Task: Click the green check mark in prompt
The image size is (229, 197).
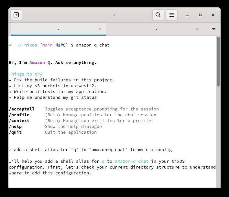Action: (x=10, y=45)
